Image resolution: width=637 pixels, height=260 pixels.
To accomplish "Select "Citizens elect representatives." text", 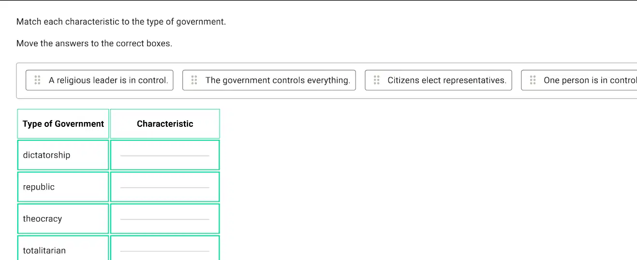I will [x=447, y=80].
